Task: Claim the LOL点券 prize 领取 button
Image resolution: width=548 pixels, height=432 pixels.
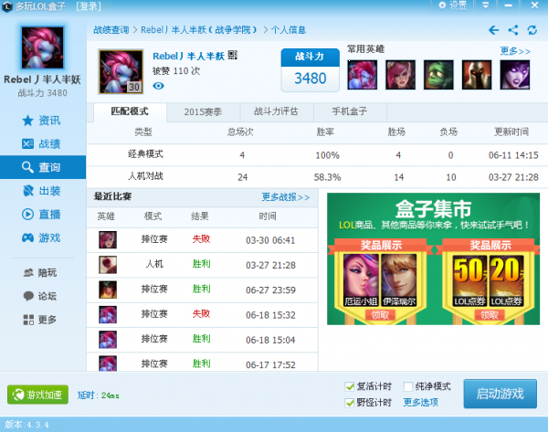Action: coord(490,315)
